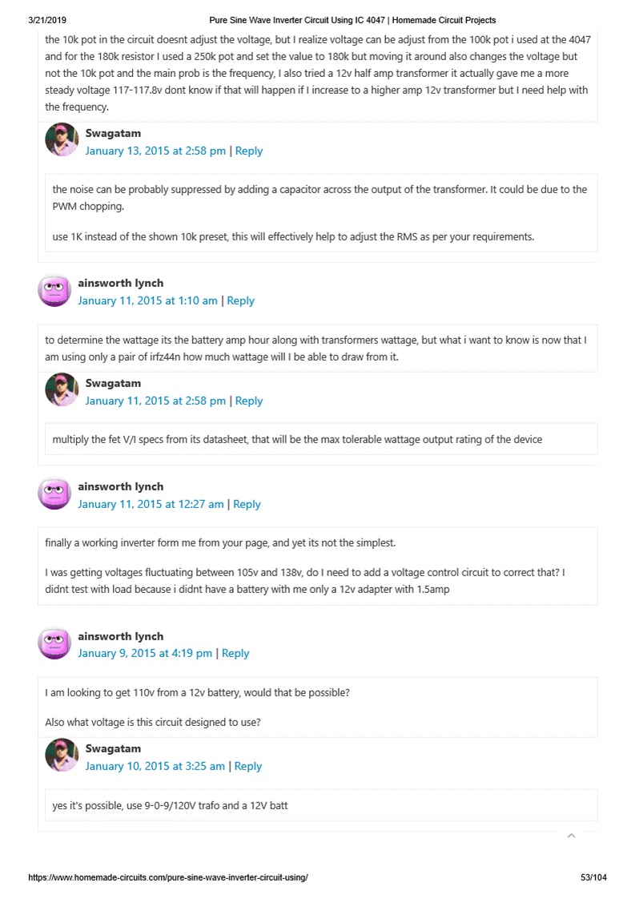Click the homemade-circuits.com URL in footer
Screen dimensions: 635x899
pos(168,877)
